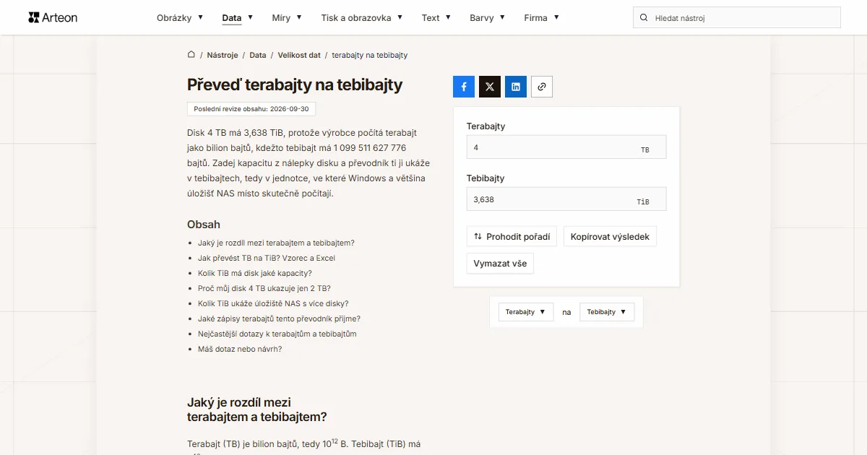Viewport: 867px width, 455px height.
Task: Click the search magnifier icon
Action: (x=644, y=17)
